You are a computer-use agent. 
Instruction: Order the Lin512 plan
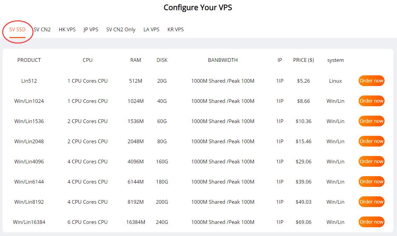[371, 81]
